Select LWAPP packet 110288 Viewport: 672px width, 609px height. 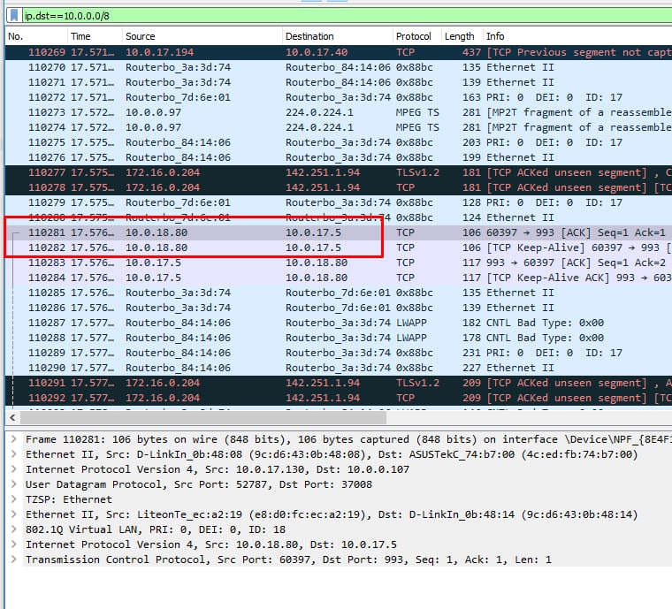339,338
